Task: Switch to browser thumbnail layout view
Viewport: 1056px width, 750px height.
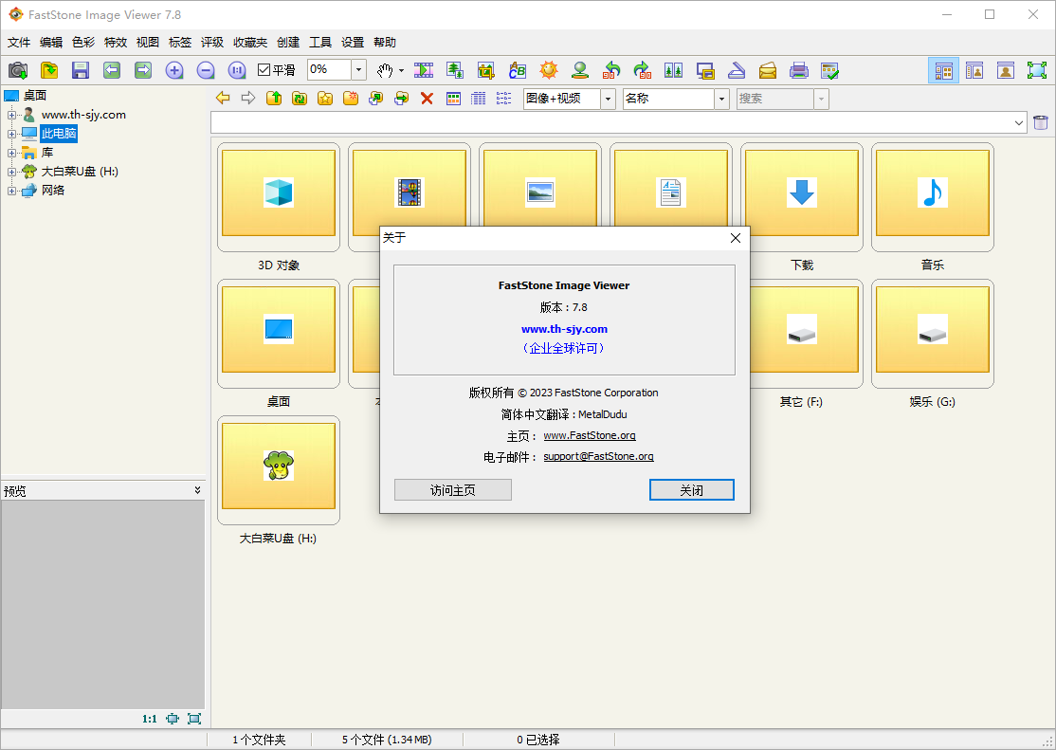Action: point(943,70)
